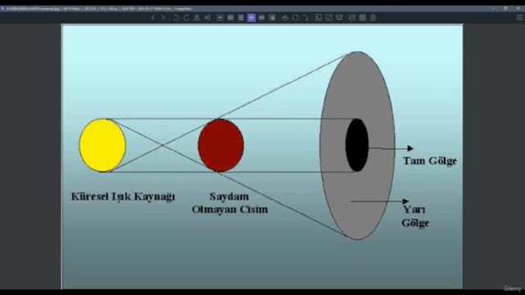Screen dimensions: 525x295
Task: Select Scale to height zoom mode
Action: [240, 18]
